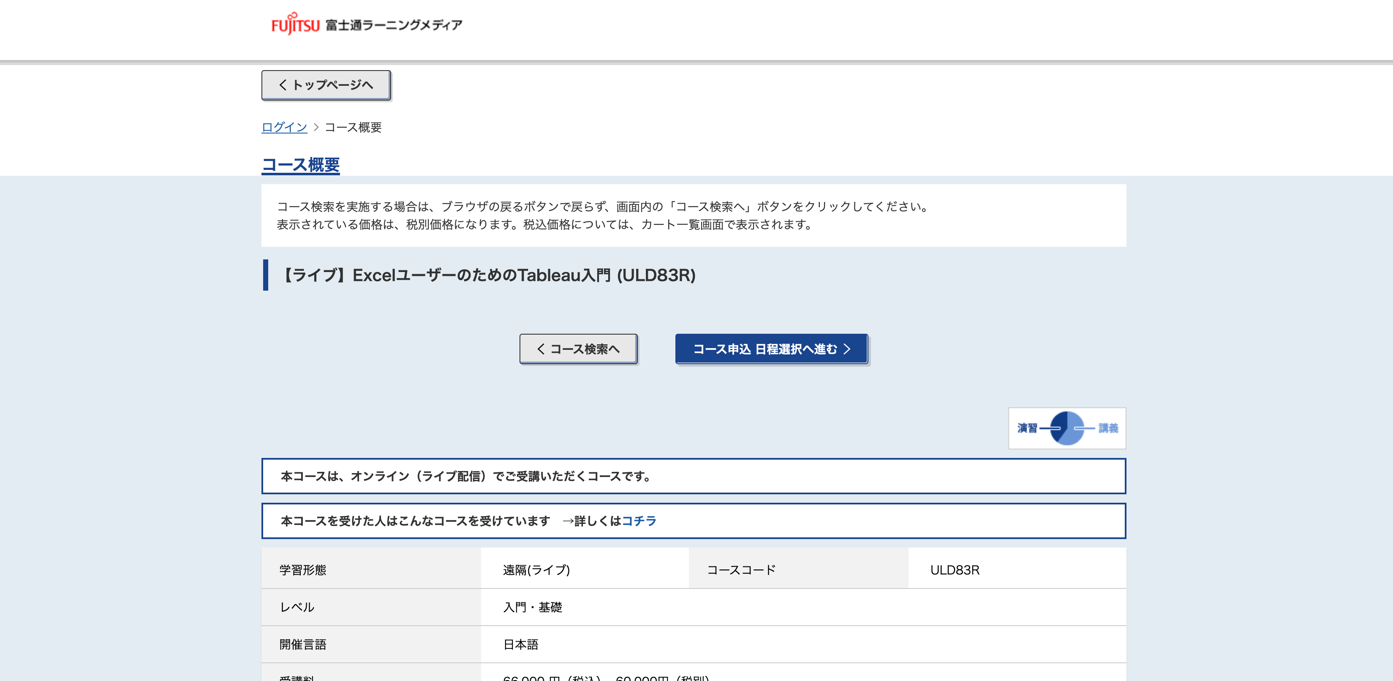Click the online live-delivery notice box
This screenshot has width=1393, height=681.
pos(693,476)
